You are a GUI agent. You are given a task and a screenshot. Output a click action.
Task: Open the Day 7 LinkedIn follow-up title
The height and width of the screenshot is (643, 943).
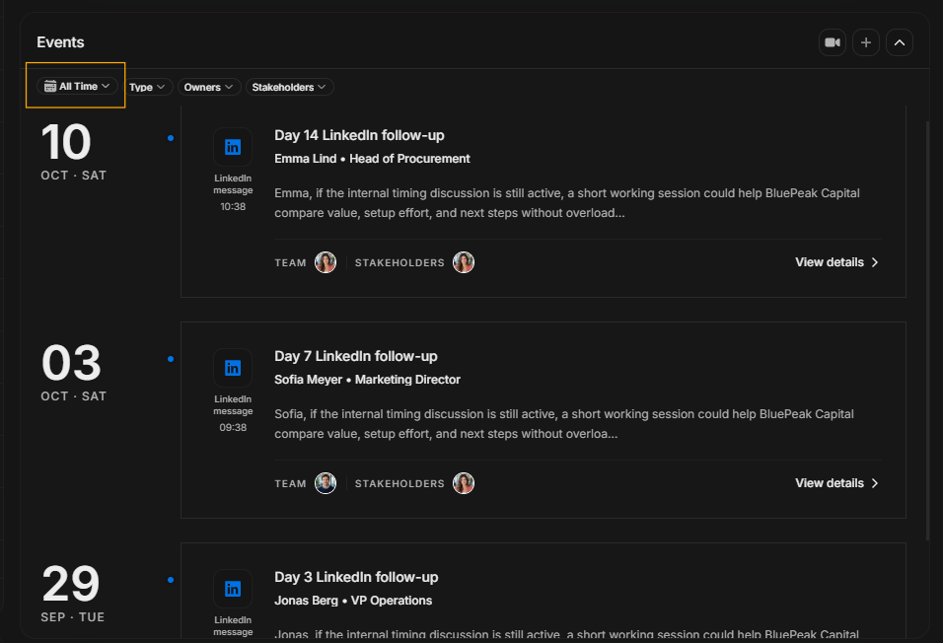click(x=356, y=356)
